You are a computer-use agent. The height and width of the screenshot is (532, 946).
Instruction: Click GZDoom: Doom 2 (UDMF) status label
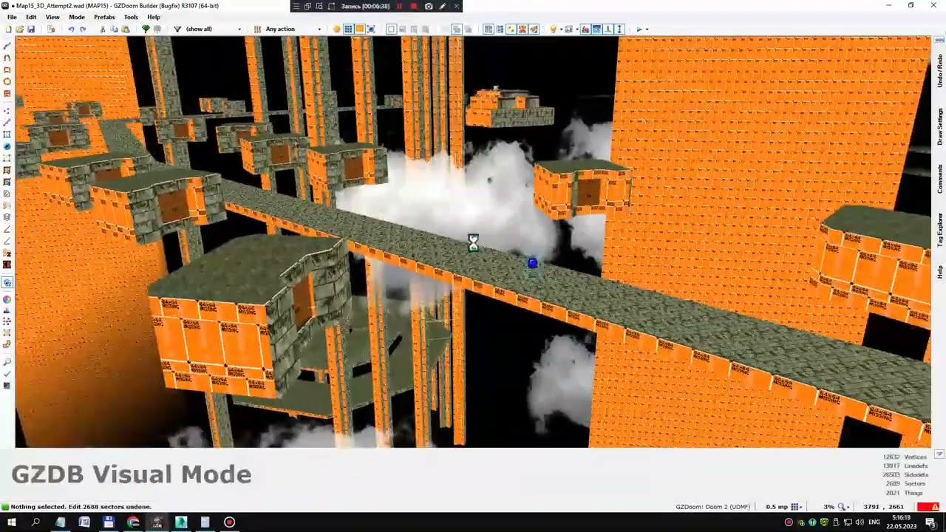[x=712, y=507]
